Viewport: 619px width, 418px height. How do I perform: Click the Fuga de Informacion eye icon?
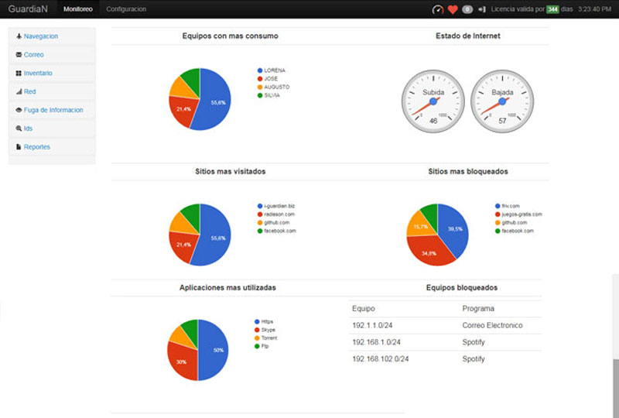click(x=19, y=110)
